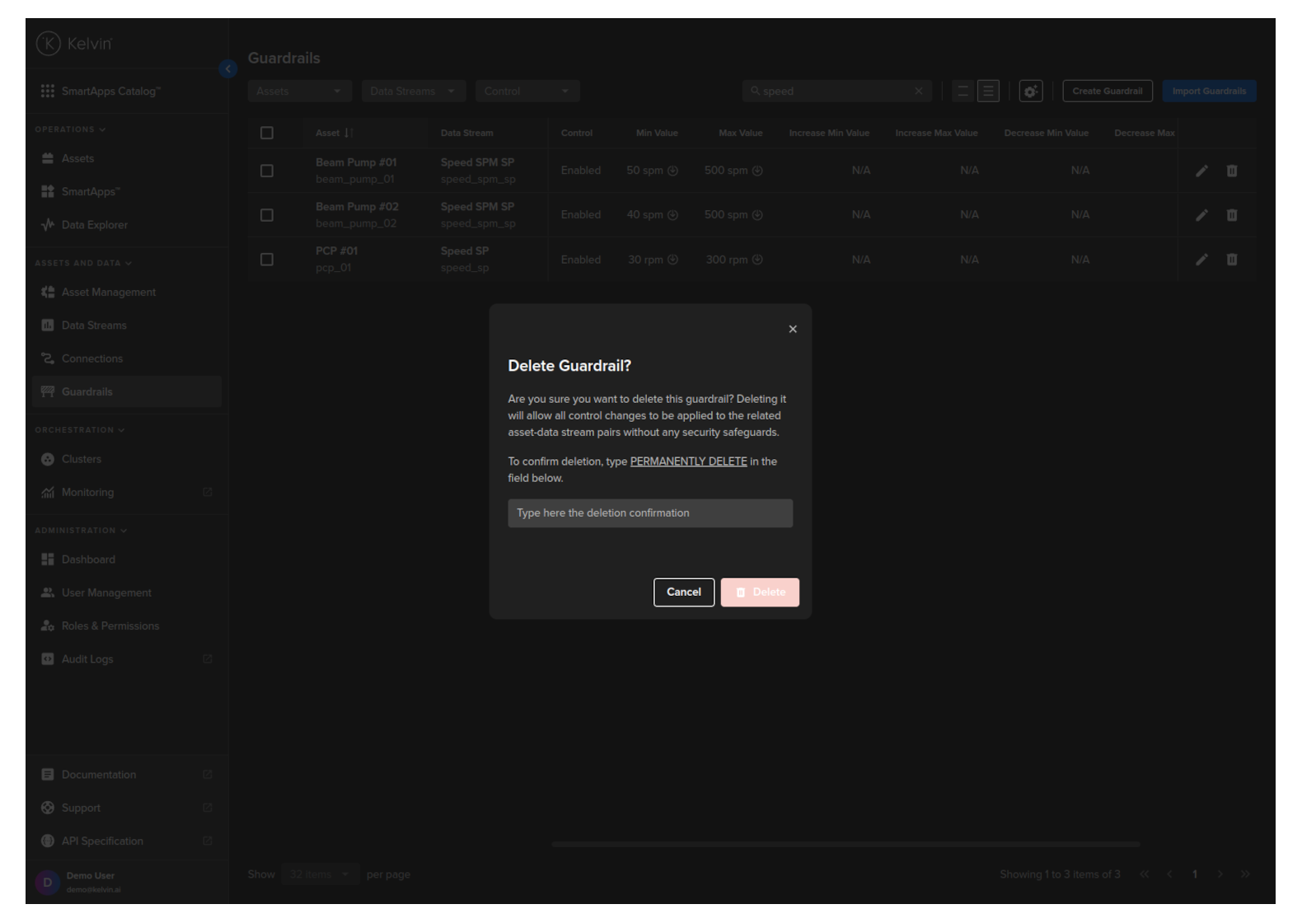Collapse the sidebar with the arrow button

(228, 69)
